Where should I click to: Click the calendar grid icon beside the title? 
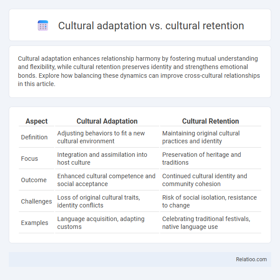43,25
